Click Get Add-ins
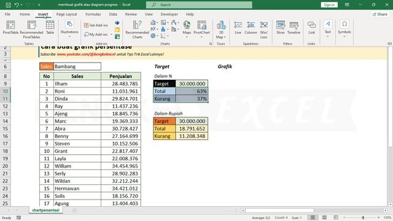Viewport: 393px width, 221px height. (x=96, y=25)
